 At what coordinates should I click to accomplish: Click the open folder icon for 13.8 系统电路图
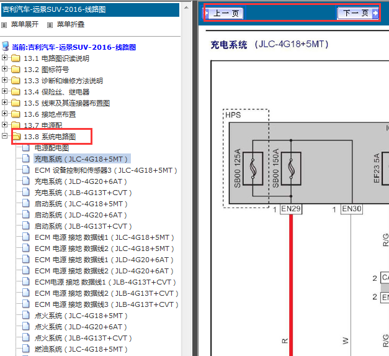pyautogui.click(x=16, y=137)
